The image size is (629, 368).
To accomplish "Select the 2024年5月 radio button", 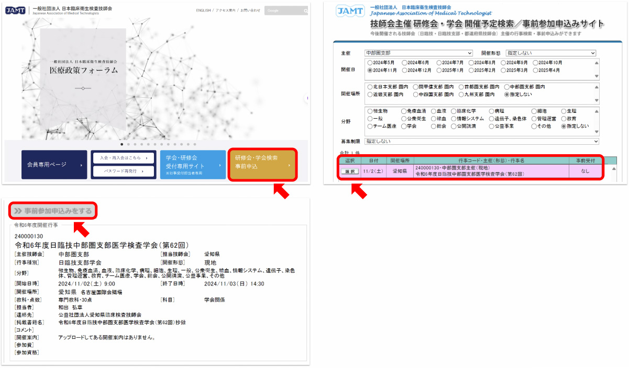I will (x=370, y=63).
